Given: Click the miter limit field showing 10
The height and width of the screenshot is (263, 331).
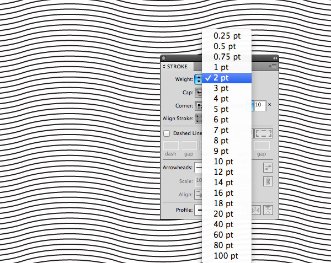Looking at the screenshot, I should click(260, 105).
